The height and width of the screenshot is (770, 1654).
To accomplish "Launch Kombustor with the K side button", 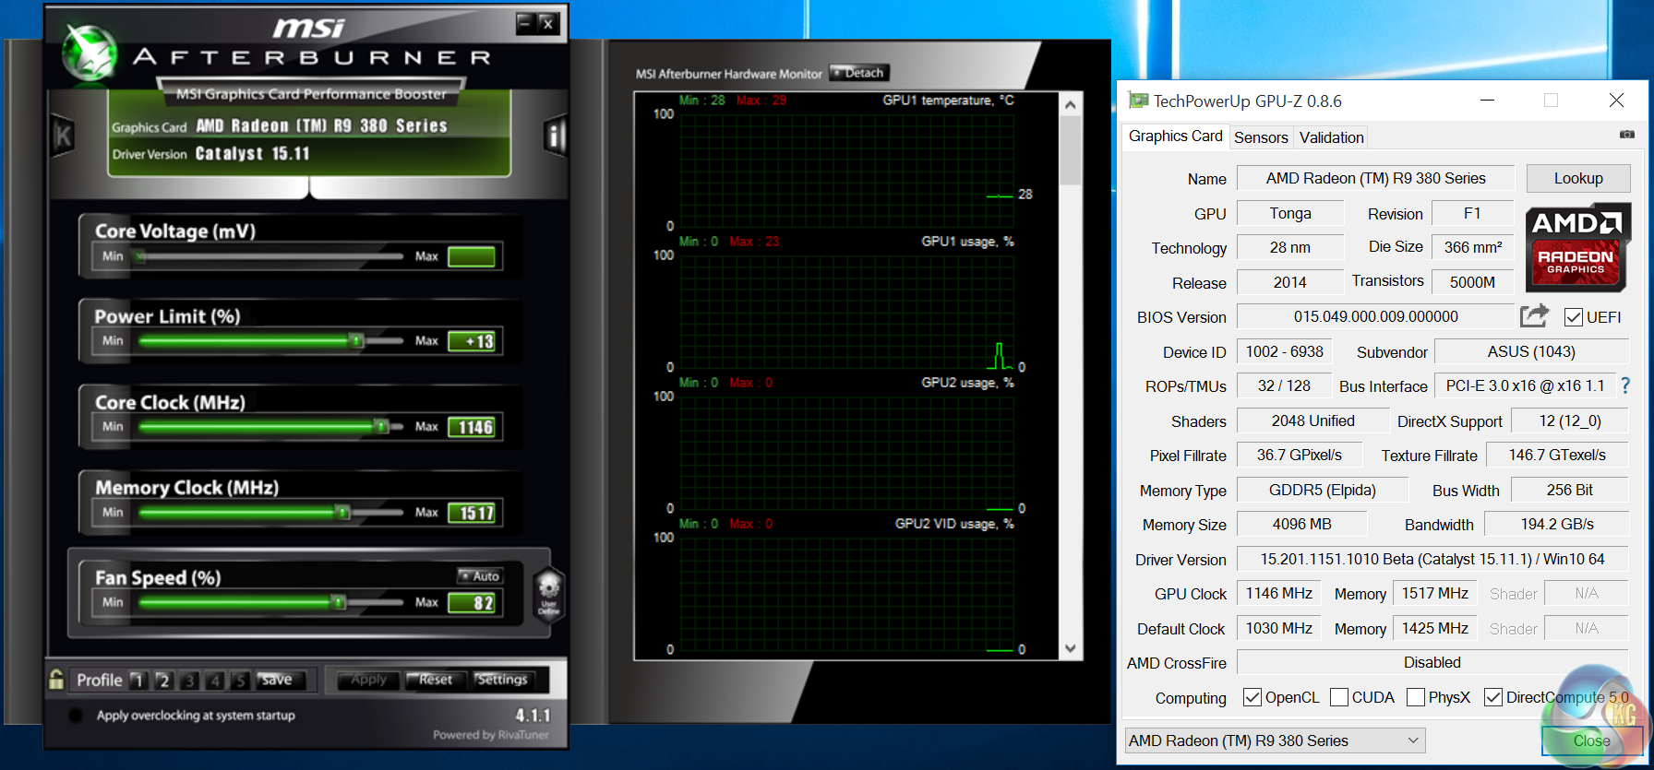I will [63, 136].
